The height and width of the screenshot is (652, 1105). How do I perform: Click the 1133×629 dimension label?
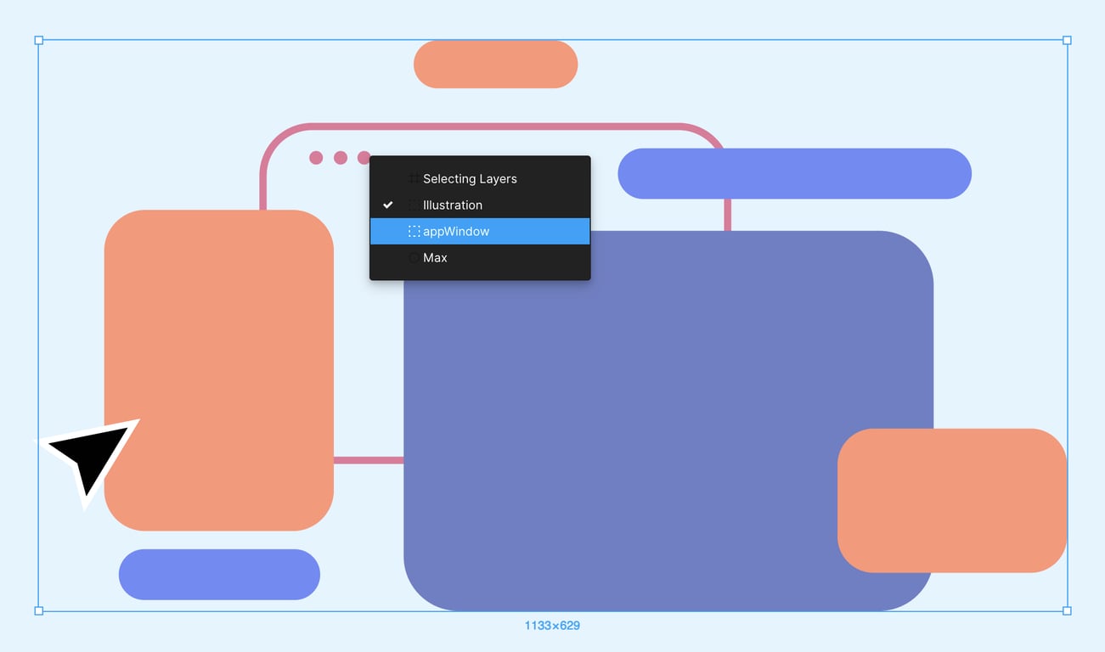(x=552, y=626)
